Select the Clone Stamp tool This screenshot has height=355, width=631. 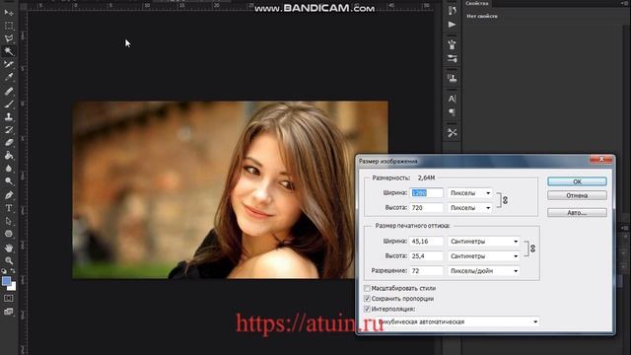pyautogui.click(x=9, y=116)
